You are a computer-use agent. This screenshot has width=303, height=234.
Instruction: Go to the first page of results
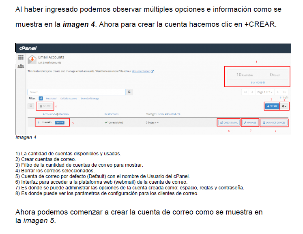point(245,92)
